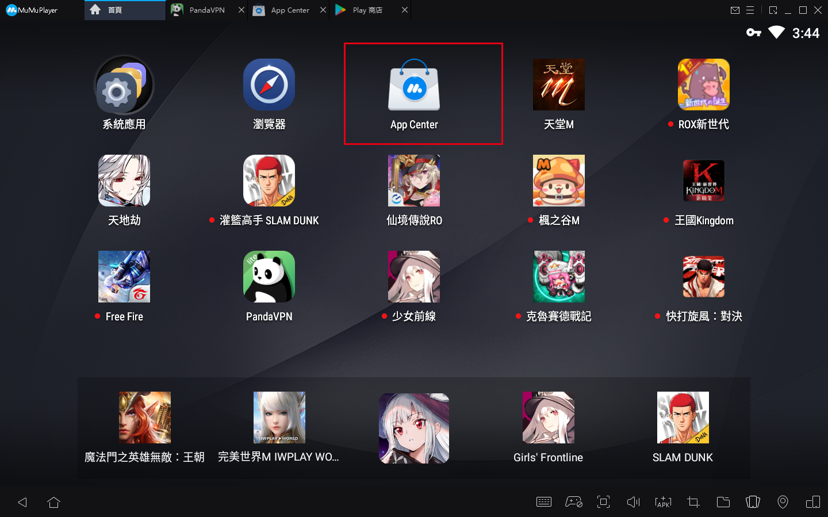Close the PandaVPN tab
The image size is (828, 517).
[241, 10]
